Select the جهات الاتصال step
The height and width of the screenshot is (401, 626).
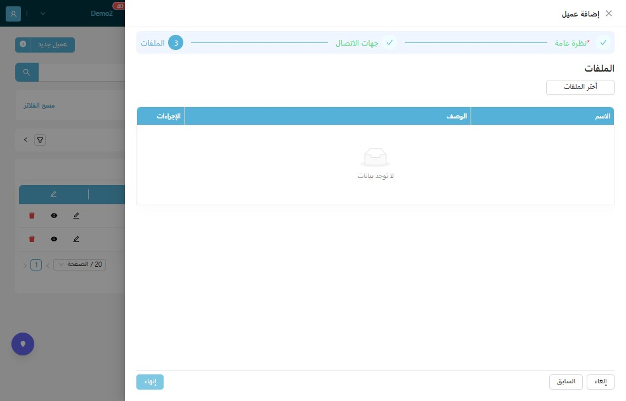tap(366, 42)
